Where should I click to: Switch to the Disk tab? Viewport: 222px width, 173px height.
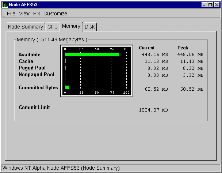point(90,27)
